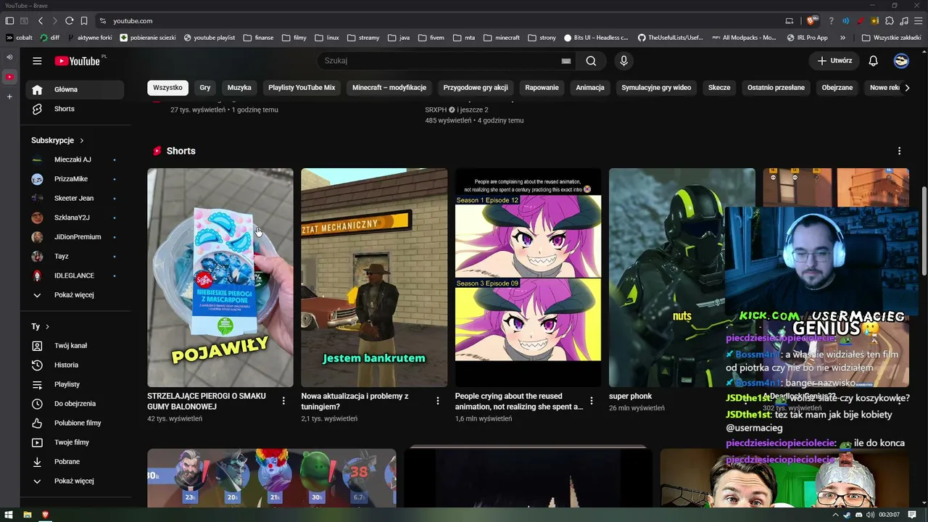Screen dimensions: 928x522
Task: Open Polubione filmy liked videos
Action: pyautogui.click(x=75, y=423)
